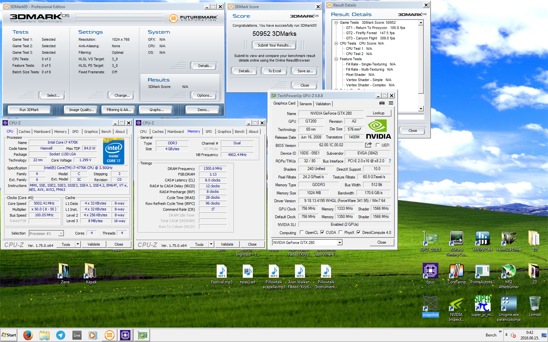Viewport: 548px width, 342px height.
Task: Open the Zene folder icon
Action: click(65, 274)
